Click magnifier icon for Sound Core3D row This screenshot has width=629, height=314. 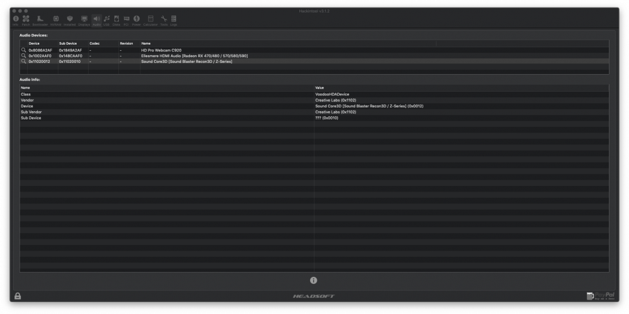pyautogui.click(x=24, y=62)
